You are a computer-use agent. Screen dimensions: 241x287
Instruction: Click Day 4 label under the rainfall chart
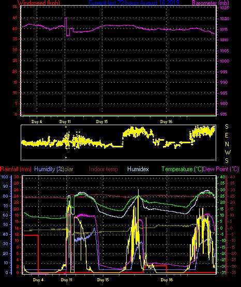38,280
